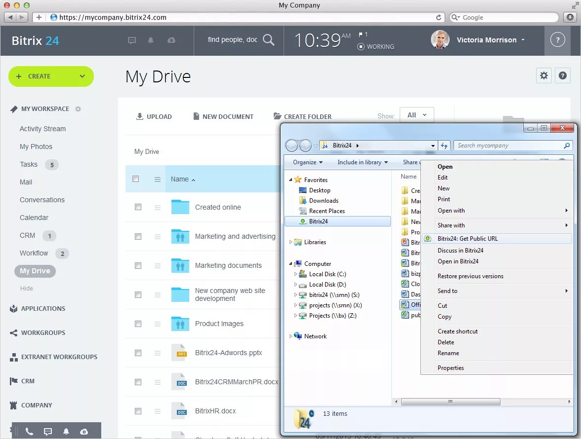
Task: Toggle the select-all checkbox in file list header
Action: coord(135,179)
